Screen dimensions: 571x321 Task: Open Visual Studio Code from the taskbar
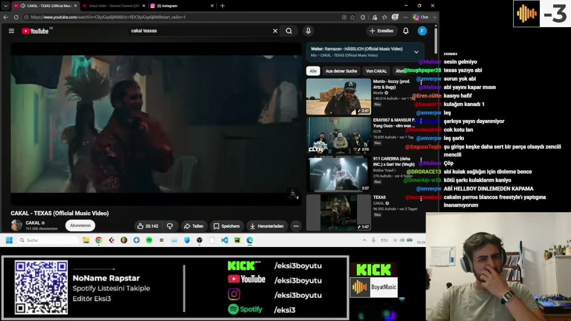click(224, 240)
